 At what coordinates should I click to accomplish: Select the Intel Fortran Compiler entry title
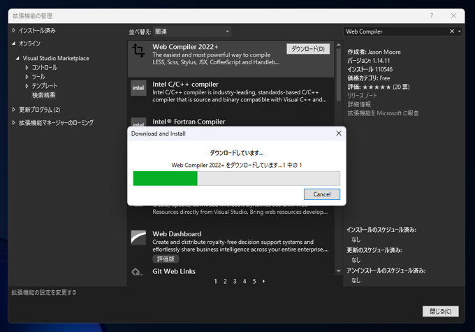[189, 122]
